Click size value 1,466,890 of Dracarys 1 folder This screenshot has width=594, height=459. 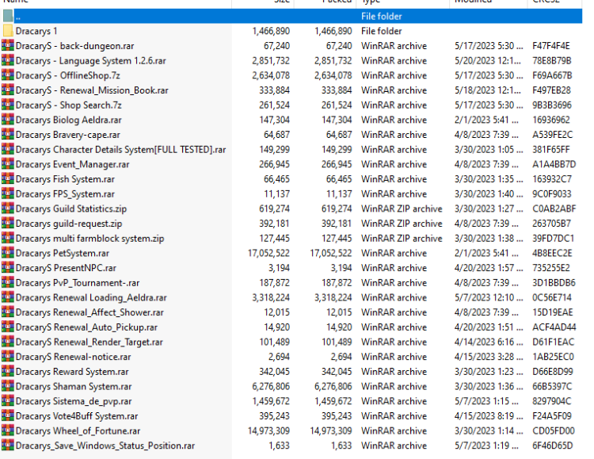(271, 31)
